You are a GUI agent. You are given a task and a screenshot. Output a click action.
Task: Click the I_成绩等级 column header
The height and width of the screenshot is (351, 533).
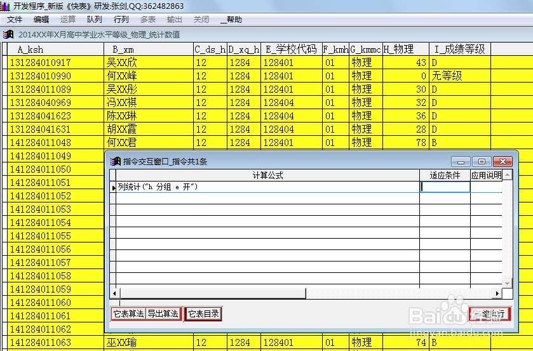[459, 50]
